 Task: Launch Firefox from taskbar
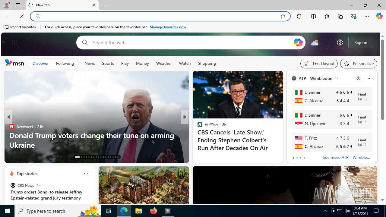(x=153, y=211)
